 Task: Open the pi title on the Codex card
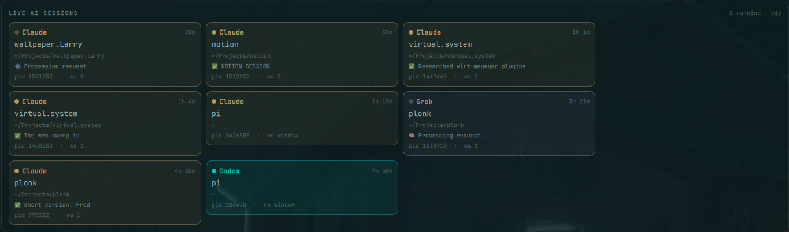click(216, 183)
